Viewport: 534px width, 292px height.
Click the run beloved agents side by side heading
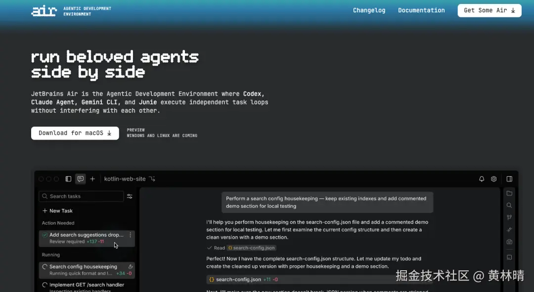(115, 65)
